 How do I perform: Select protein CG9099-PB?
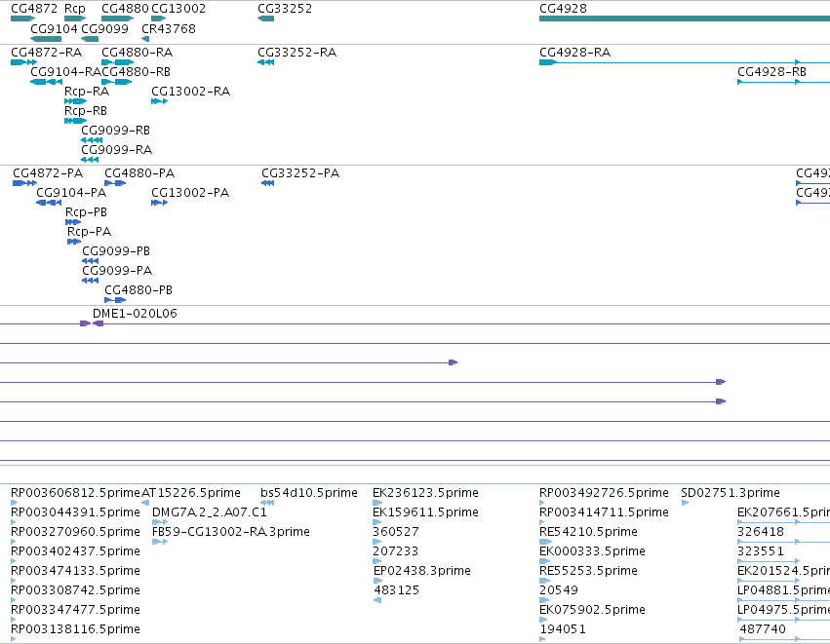[x=116, y=251]
